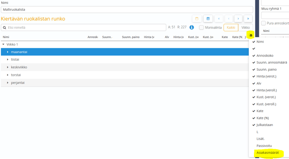This screenshot has width=289, height=159.
Task: Select the Viikko view button
Action: pos(245,28)
